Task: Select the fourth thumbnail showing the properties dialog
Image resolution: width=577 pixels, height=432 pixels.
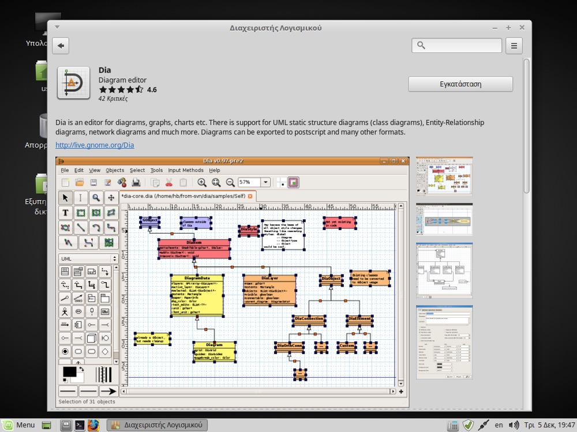Action: pos(444,342)
